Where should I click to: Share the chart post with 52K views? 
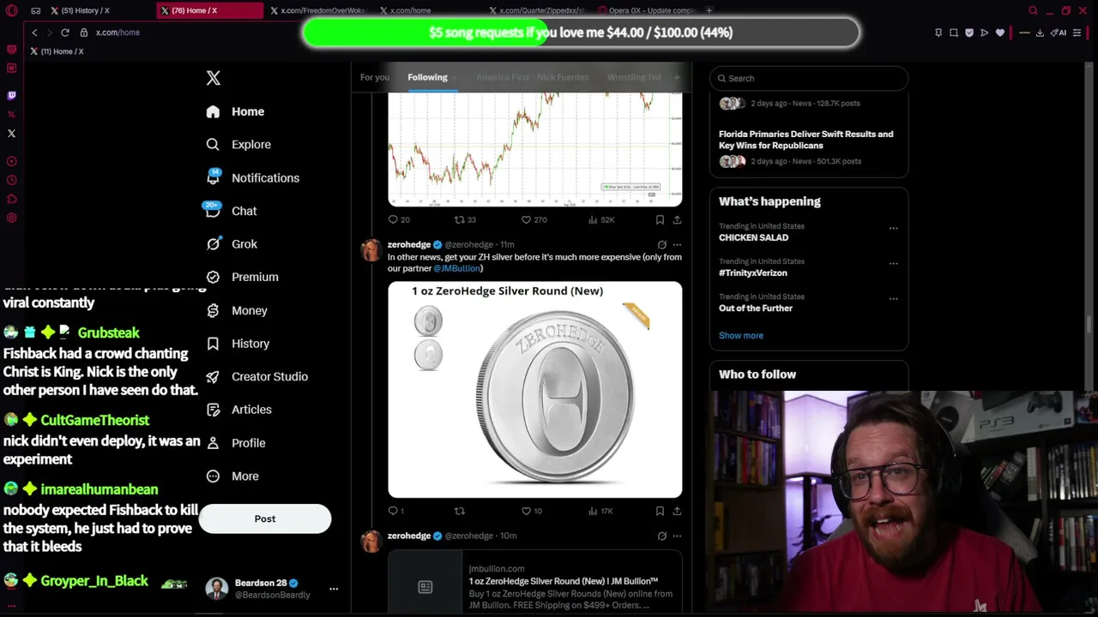pos(677,220)
